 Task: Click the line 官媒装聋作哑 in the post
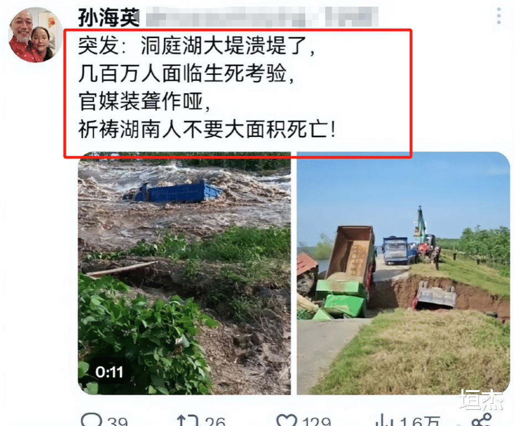point(144,101)
